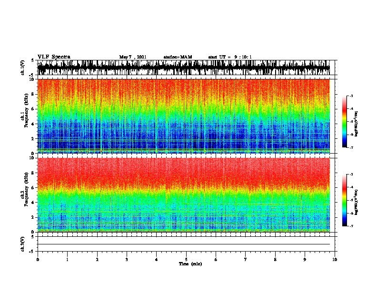
Task: Click the time axis tick label "4"
Action: [x=157, y=260]
